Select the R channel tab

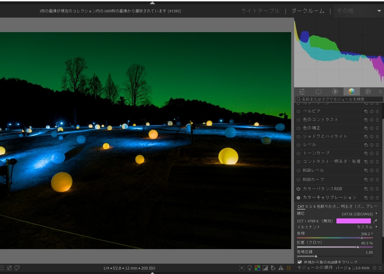307,207
